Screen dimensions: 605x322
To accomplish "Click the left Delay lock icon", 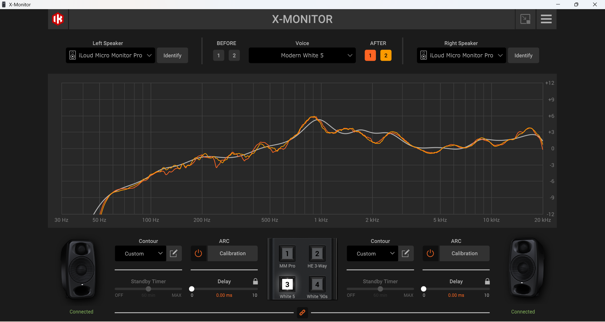I will (x=255, y=281).
